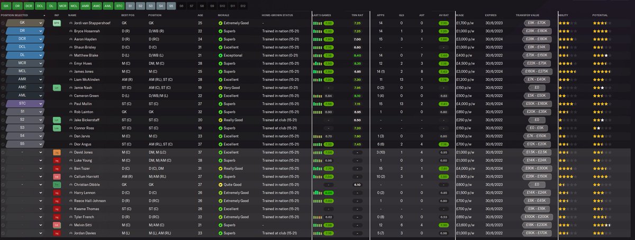Image resolution: width=635 pixels, height=240 pixels.
Task: Click Matthew Blake's 8.40 training rating
Action: (357, 56)
